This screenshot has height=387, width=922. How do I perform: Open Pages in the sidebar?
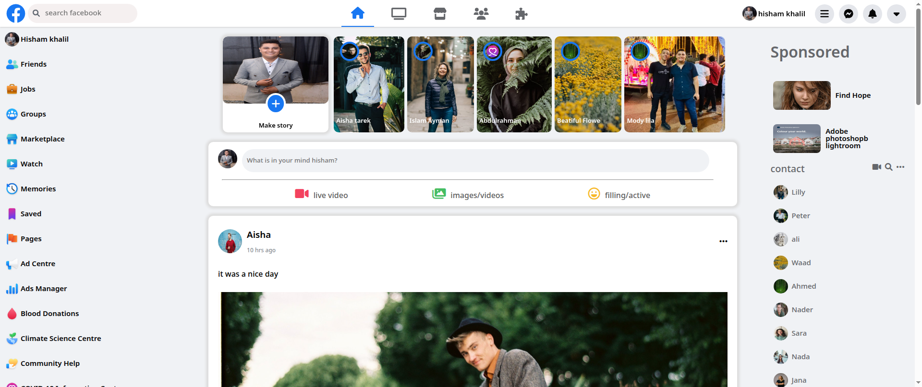point(24,239)
